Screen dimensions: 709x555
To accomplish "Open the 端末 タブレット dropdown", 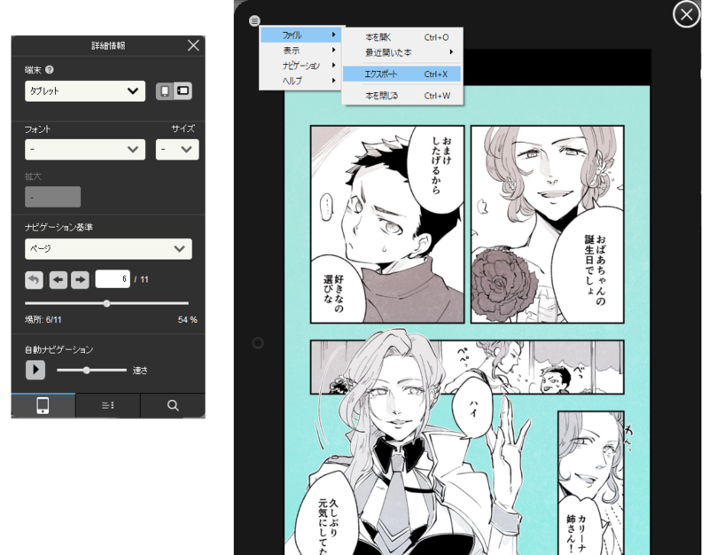I will click(x=85, y=91).
